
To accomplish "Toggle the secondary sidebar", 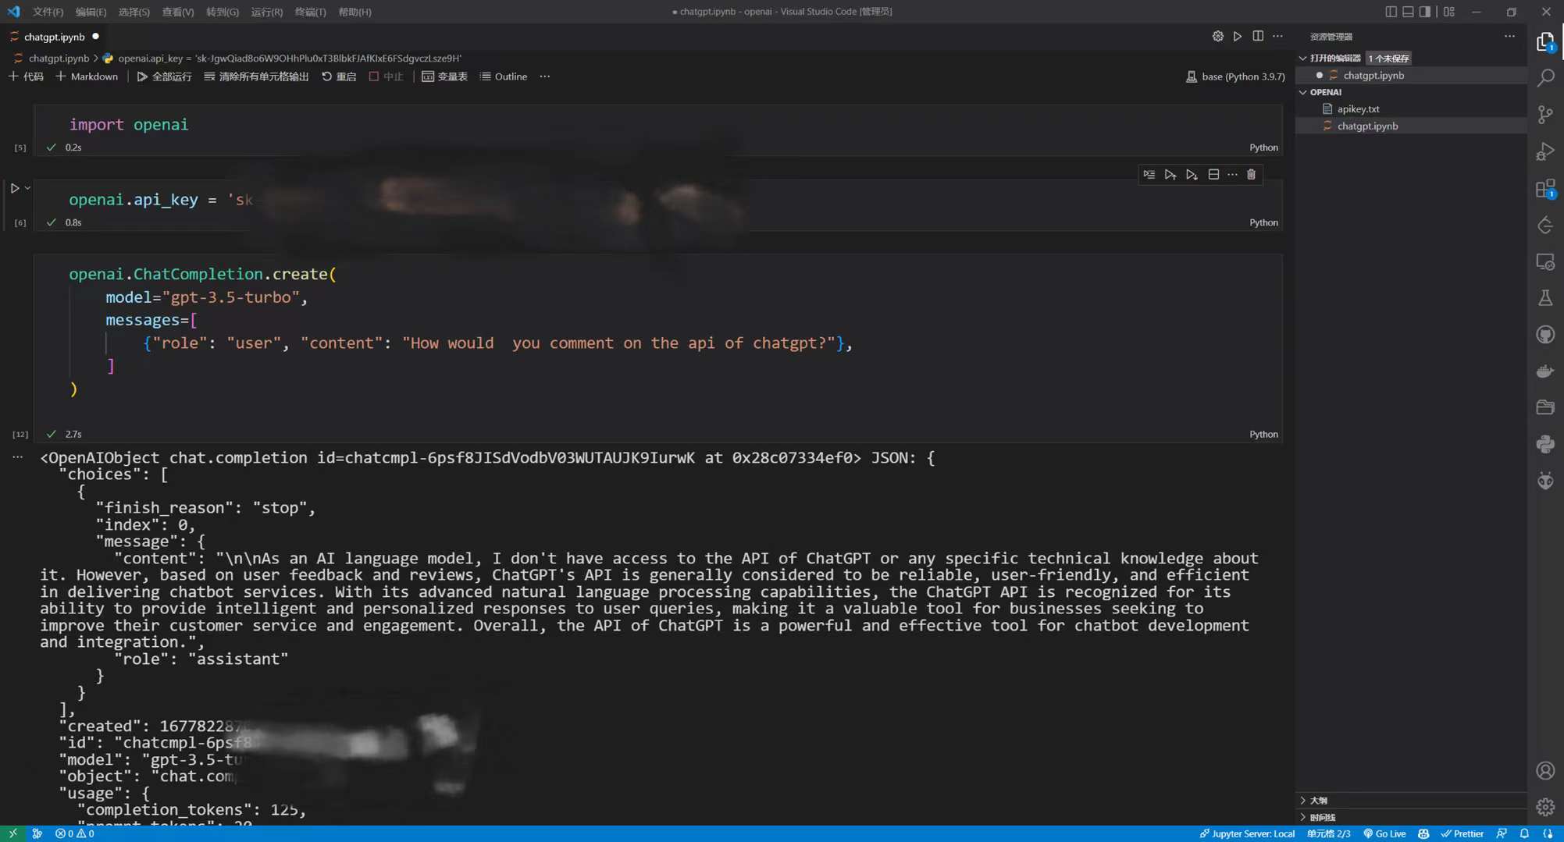I will (x=1425, y=11).
